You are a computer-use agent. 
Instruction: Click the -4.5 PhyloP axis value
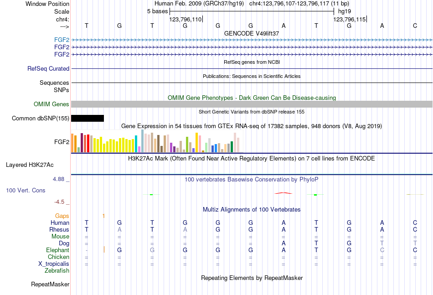[x=59, y=202]
